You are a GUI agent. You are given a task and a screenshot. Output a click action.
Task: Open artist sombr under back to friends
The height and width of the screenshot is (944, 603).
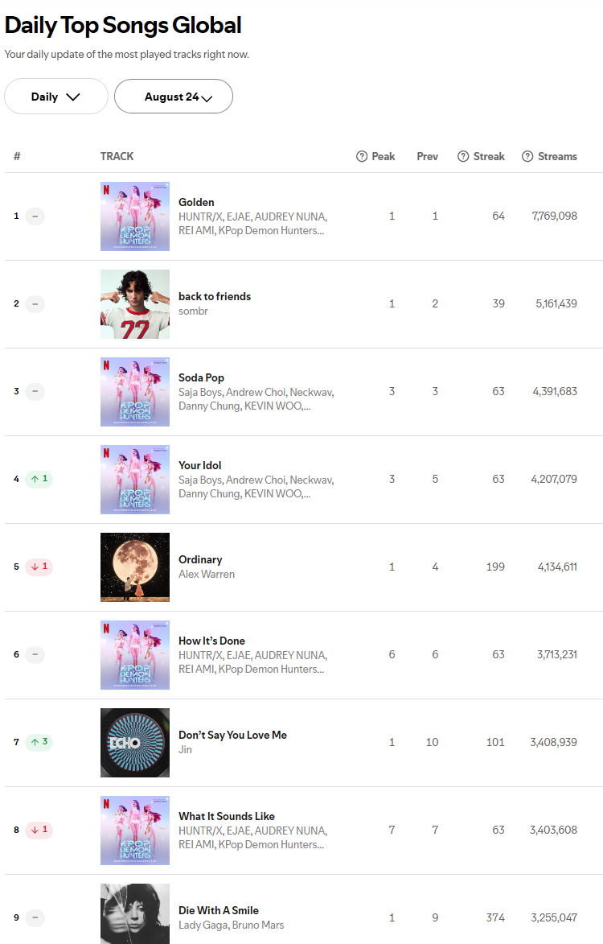pyautogui.click(x=193, y=311)
